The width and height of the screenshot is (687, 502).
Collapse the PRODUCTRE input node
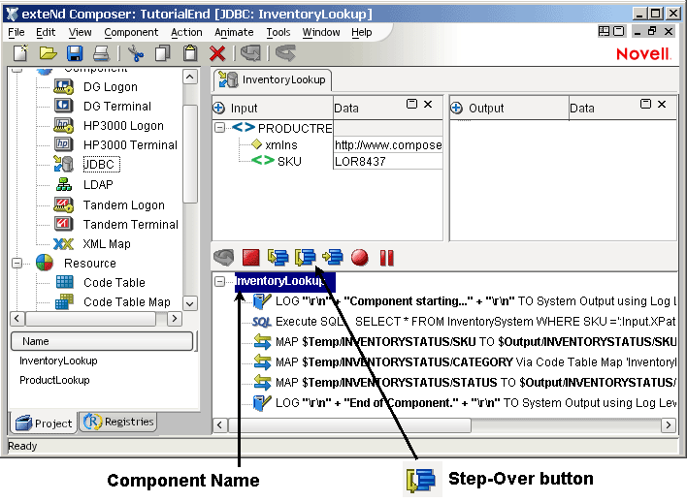click(x=219, y=127)
